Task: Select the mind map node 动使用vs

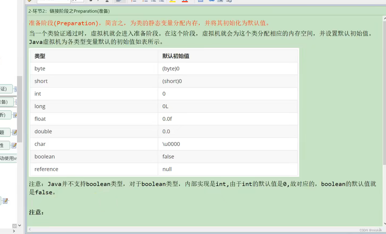Action: point(9,158)
